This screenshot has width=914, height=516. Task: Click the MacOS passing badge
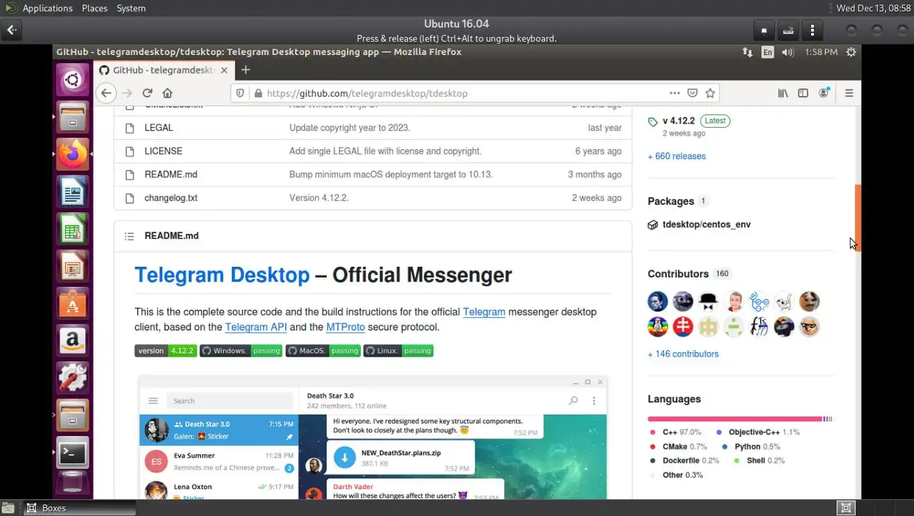[x=323, y=351]
